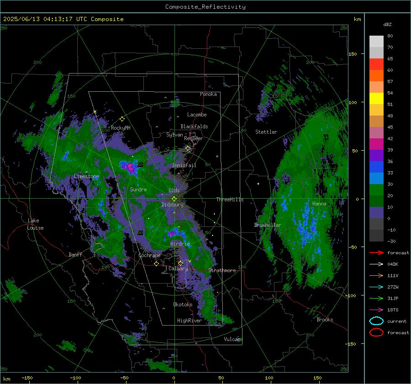This screenshot has width=411, height=384.
Task: Click the Composite_Reflectivity title text
Action: coord(205,7)
